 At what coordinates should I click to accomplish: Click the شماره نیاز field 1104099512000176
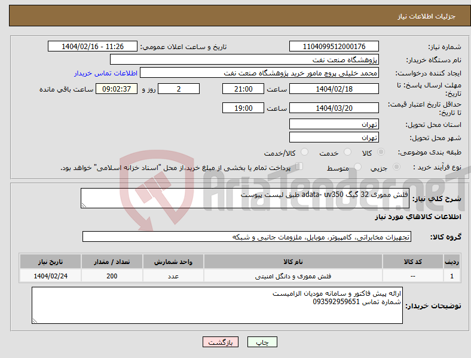point(334,46)
